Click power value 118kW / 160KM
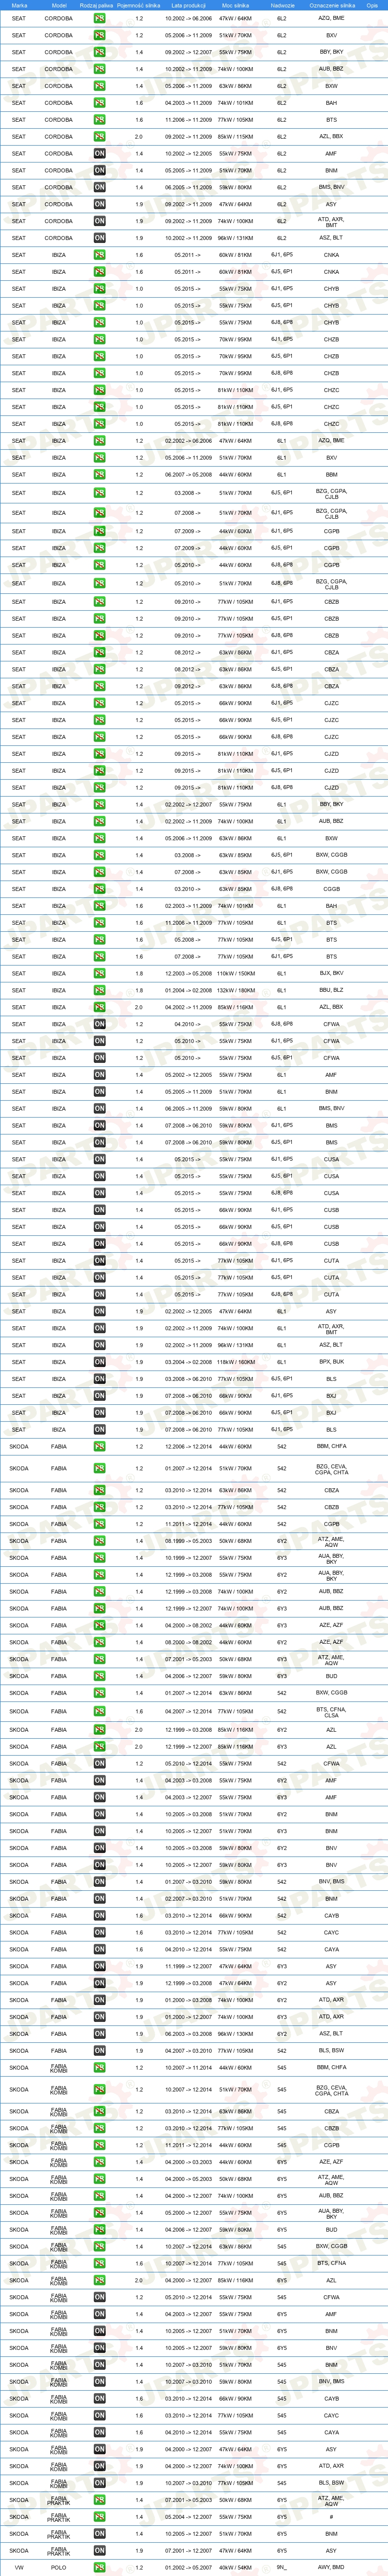This screenshot has width=388, height=2576. 235,1362
